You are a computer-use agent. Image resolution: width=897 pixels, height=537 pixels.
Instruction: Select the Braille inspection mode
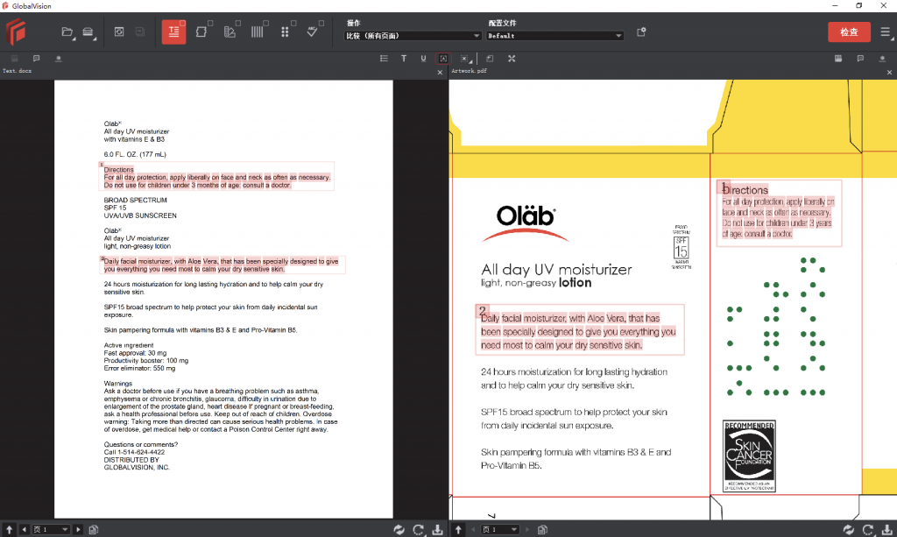click(x=285, y=32)
